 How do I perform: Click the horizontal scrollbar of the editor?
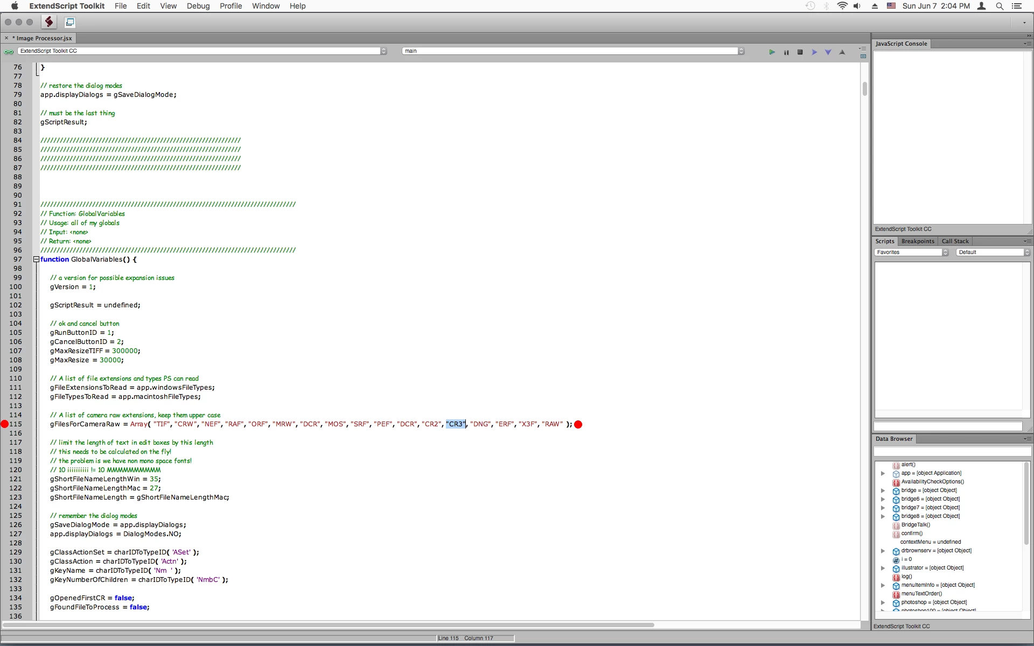(329, 625)
